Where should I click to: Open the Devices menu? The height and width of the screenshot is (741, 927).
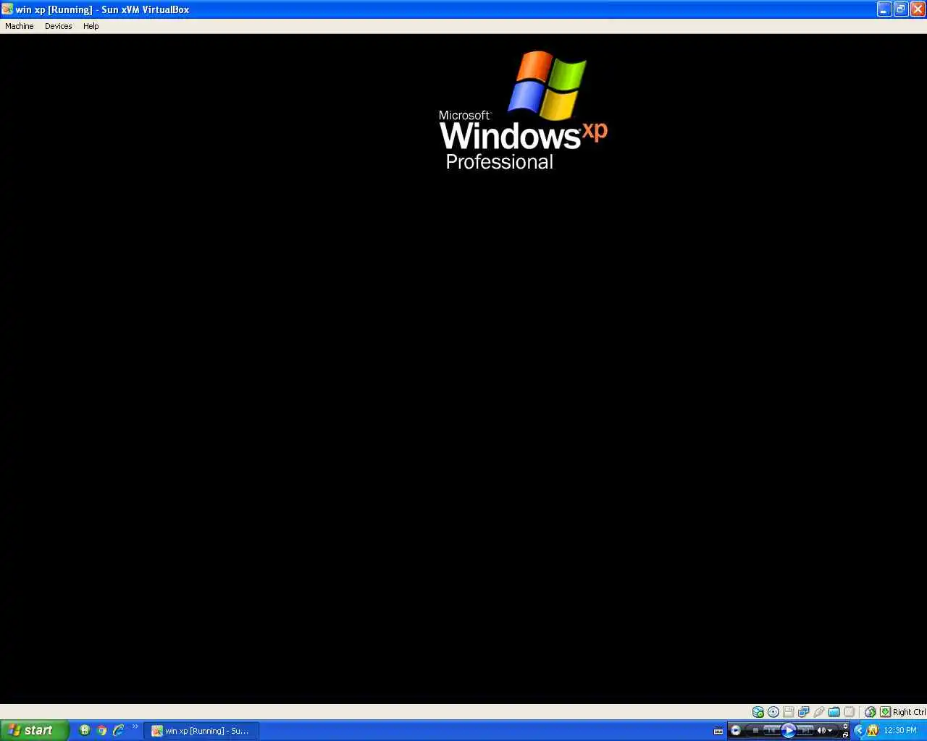(59, 26)
